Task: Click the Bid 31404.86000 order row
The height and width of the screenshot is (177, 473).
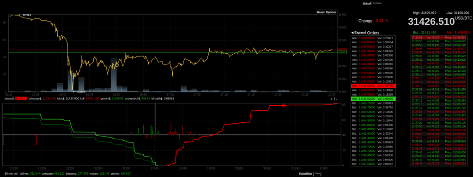Action: click(x=373, y=116)
